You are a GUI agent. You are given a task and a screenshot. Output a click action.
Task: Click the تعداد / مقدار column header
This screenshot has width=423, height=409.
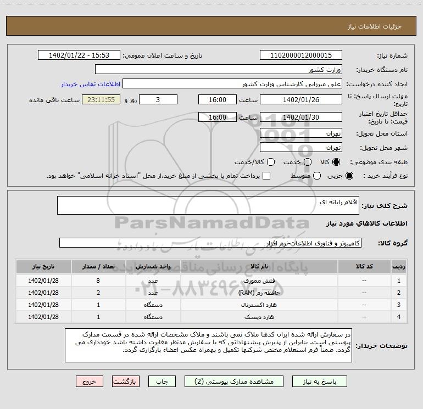98,266
